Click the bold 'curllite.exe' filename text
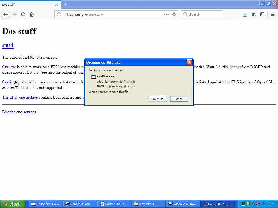The image size is (278, 208). (x=106, y=76)
